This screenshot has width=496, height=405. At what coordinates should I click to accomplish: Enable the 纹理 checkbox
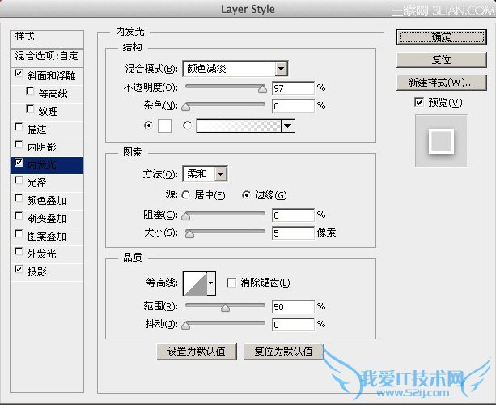pyautogui.click(x=30, y=109)
